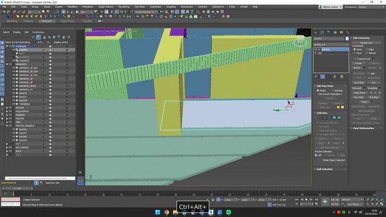
Task: Toggle the Selection Lock icon
Action: click(x=213, y=200)
